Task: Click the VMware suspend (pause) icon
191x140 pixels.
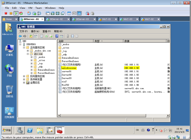Action: tap(11, 13)
